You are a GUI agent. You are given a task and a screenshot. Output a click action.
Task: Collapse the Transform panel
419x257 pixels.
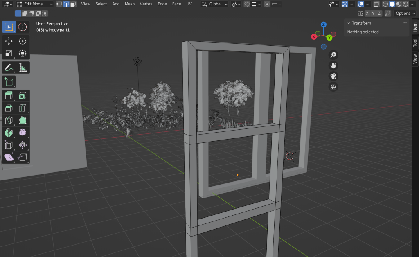pos(349,23)
